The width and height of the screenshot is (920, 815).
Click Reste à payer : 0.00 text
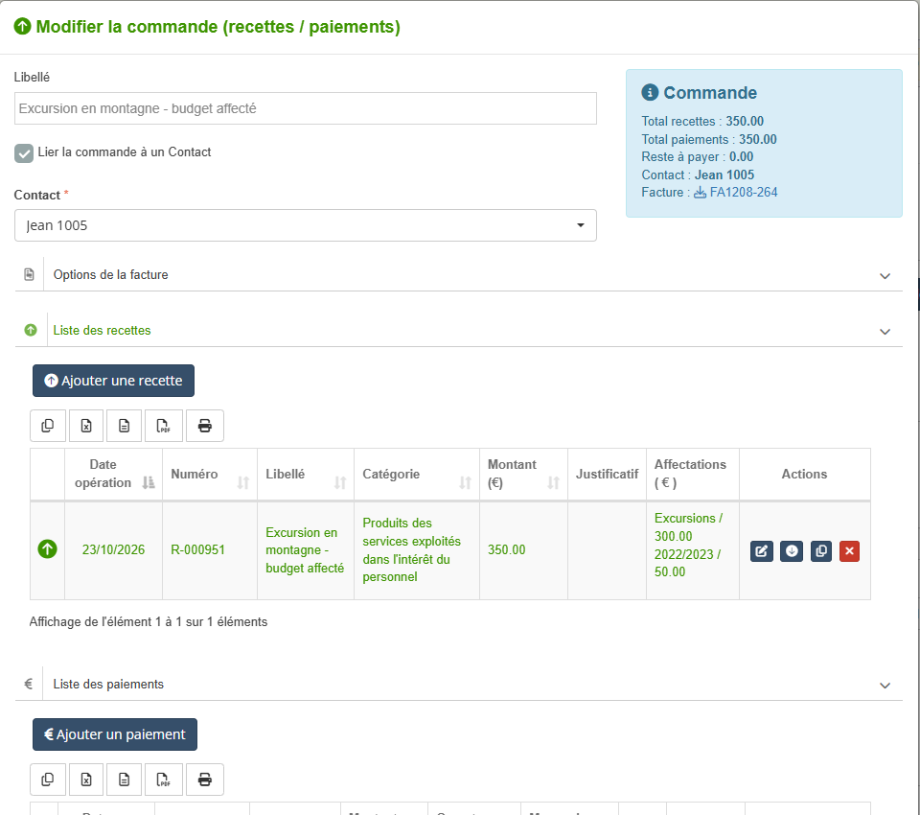point(697,157)
